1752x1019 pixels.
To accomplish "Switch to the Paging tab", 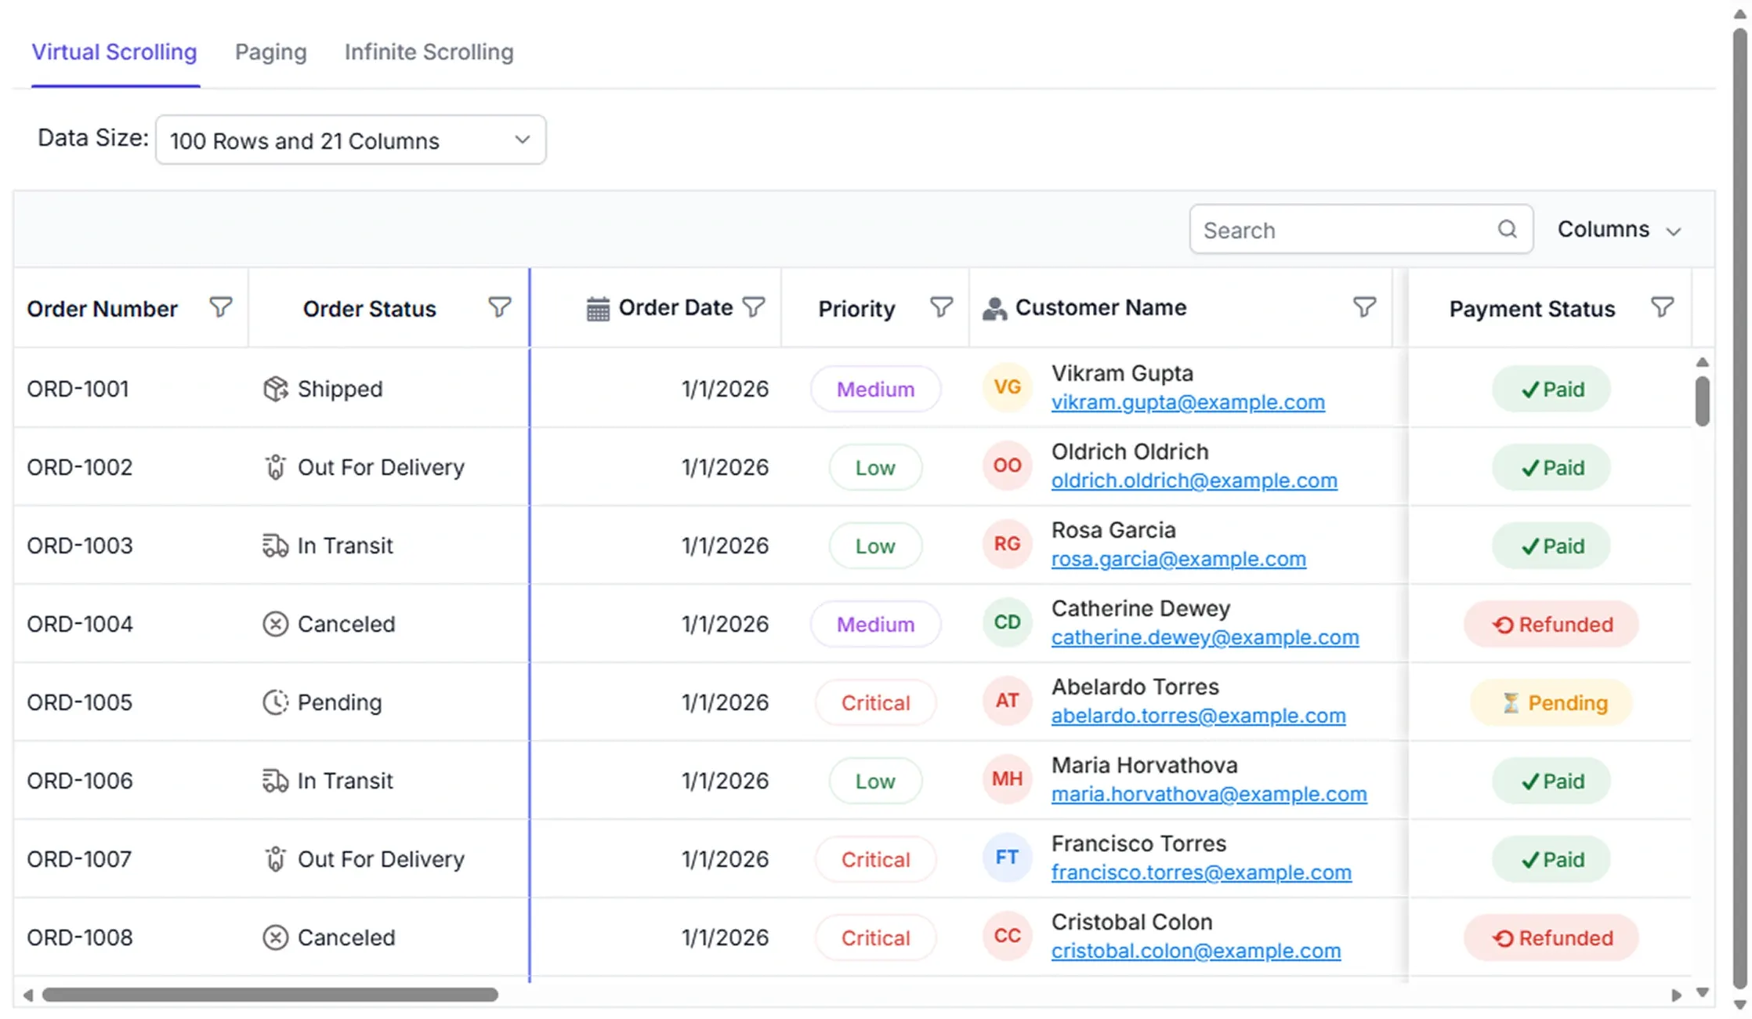I will pos(271,52).
